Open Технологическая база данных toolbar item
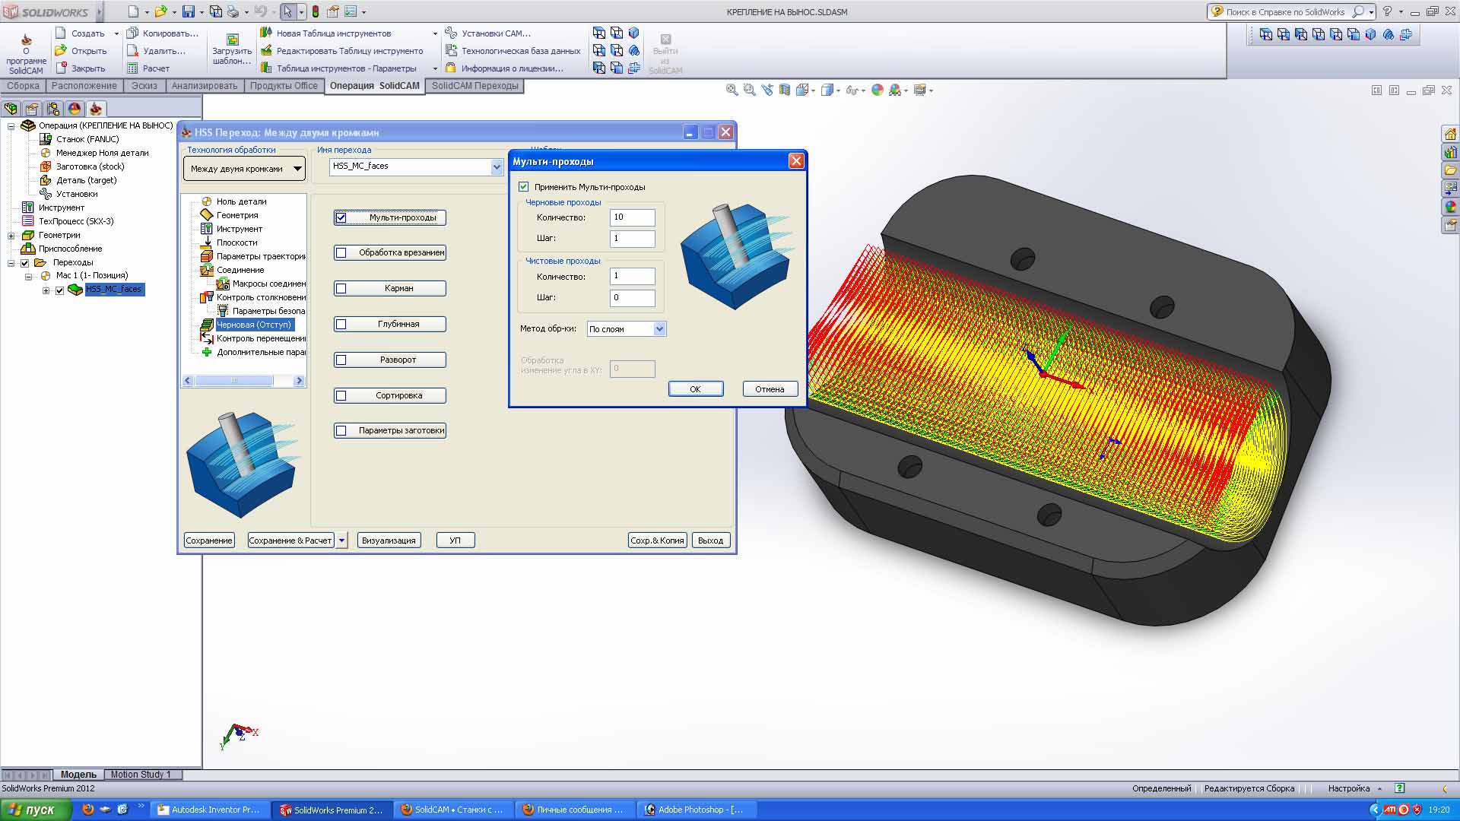Screen dimensions: 1460x821 (520, 51)
